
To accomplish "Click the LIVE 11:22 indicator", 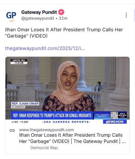I will (20, 122).
